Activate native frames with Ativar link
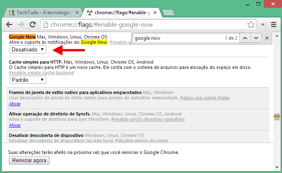Viewport: 282px width, 173px height. (15, 104)
